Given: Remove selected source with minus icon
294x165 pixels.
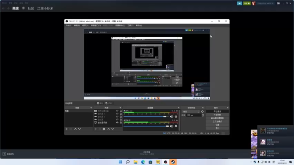Looking at the screenshot, I should click(x=100, y=129).
